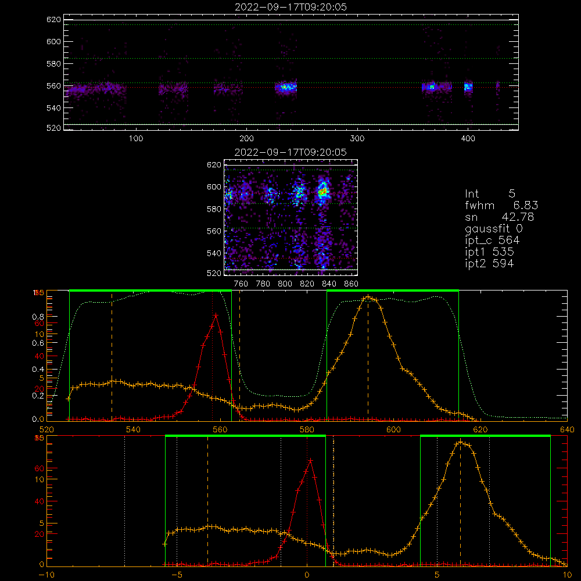Click x-axis label 840 on middle image

tap(329, 284)
